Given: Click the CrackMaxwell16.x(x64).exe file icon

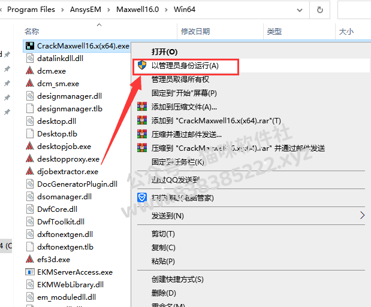Looking at the screenshot, I should [x=30, y=46].
